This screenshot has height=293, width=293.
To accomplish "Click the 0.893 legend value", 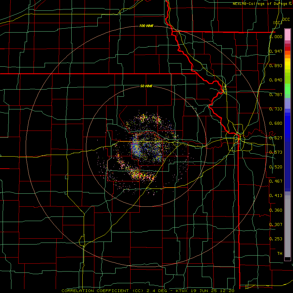I will pos(276,65).
